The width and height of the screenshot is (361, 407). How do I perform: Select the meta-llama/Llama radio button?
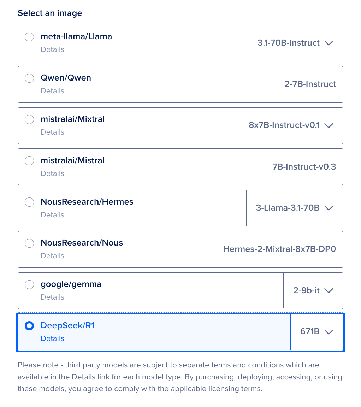click(29, 37)
